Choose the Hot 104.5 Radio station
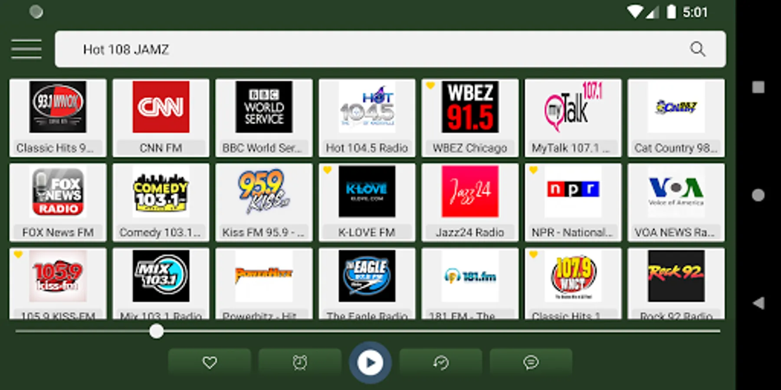The height and width of the screenshot is (390, 781). (x=367, y=117)
